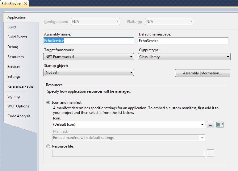Click the Default namespace input field
The height and width of the screenshot is (171, 238).
click(x=183, y=41)
